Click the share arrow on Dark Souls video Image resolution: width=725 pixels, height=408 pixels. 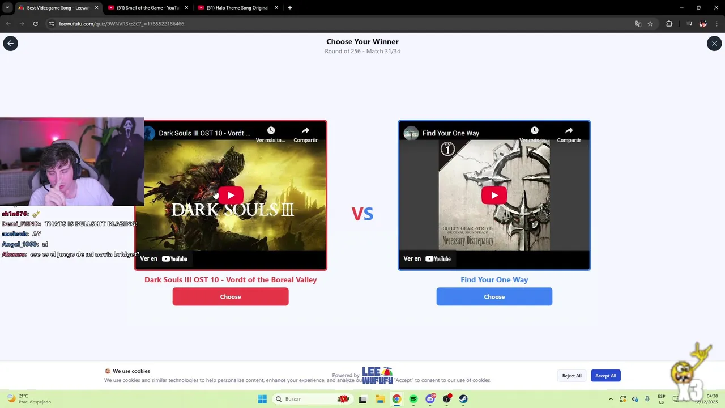point(305,130)
